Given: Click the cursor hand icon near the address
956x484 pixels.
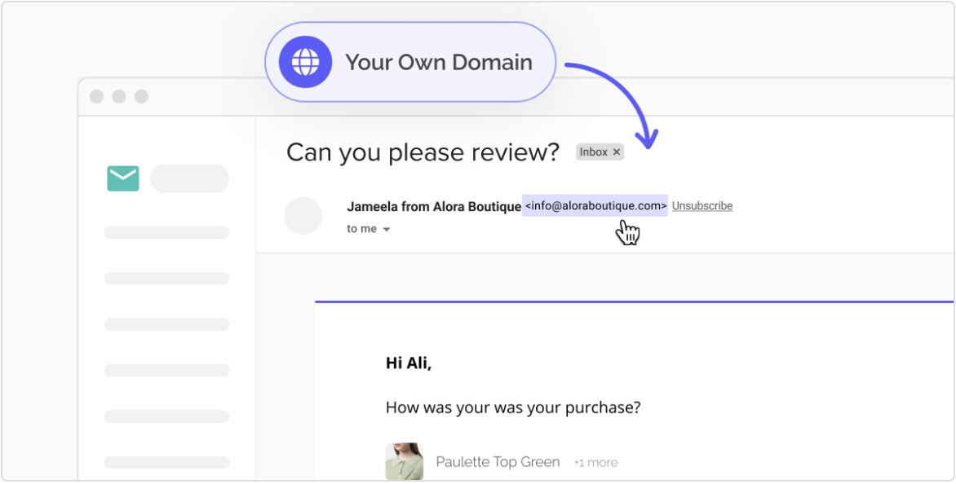Looking at the screenshot, I should [626, 231].
